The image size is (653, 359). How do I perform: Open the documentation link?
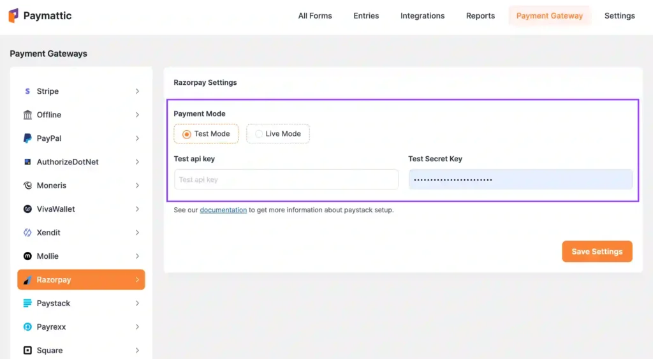click(223, 210)
